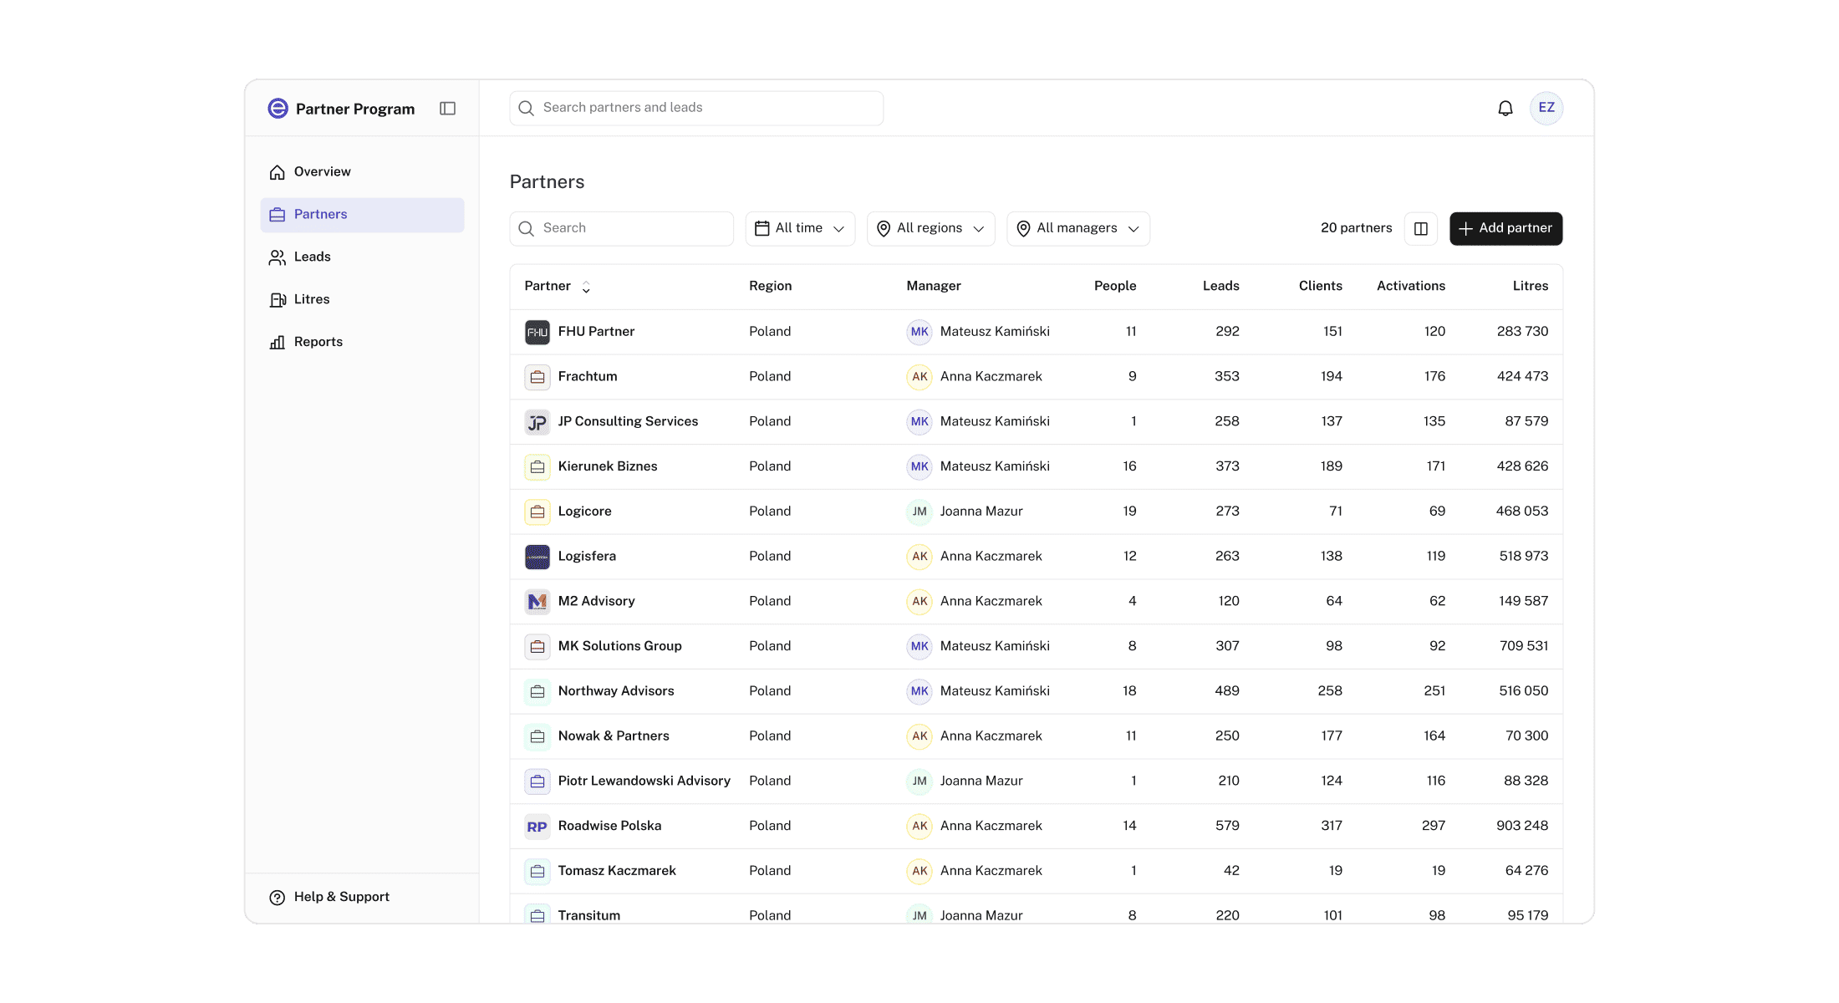Toggle sort on Partner column
1839x1003 pixels.
586,287
